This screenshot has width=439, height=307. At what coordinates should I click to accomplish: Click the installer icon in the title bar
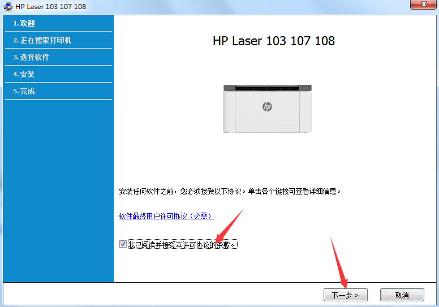(8, 6)
